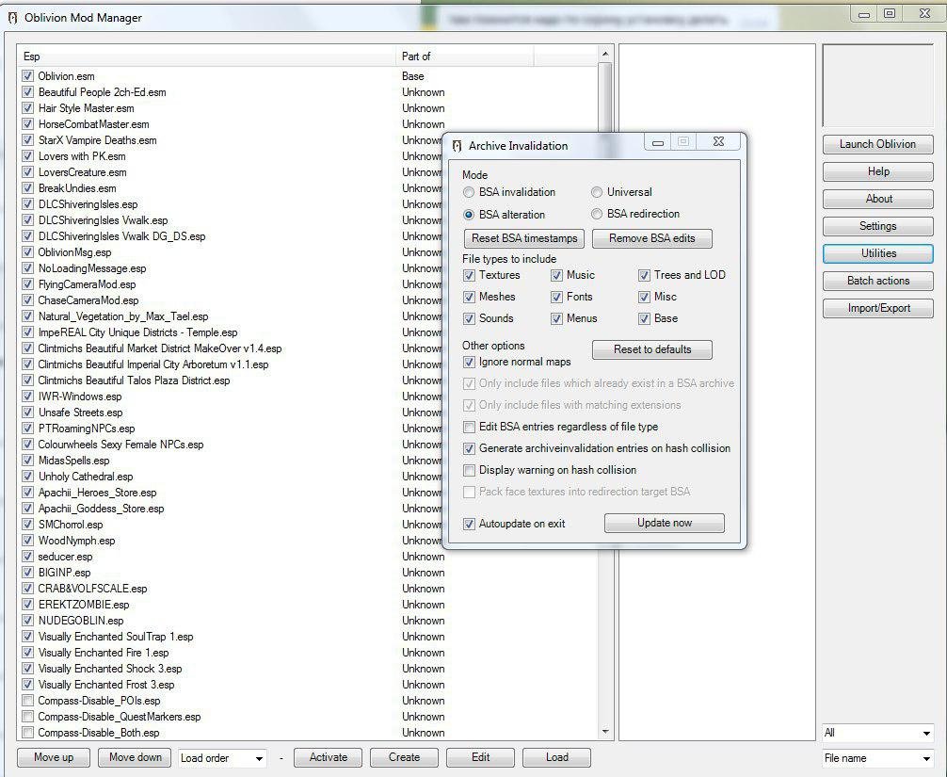Screen dimensions: 947x777
Task: Click the Archive Invalidation dialog title icon
Action: pyautogui.click(x=457, y=146)
